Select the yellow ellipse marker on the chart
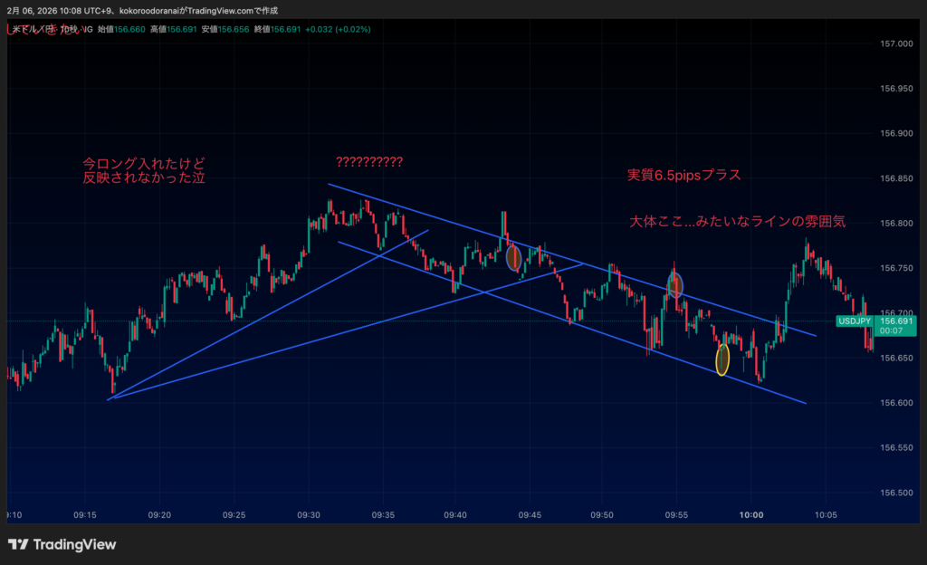The width and height of the screenshot is (927, 565). point(722,359)
